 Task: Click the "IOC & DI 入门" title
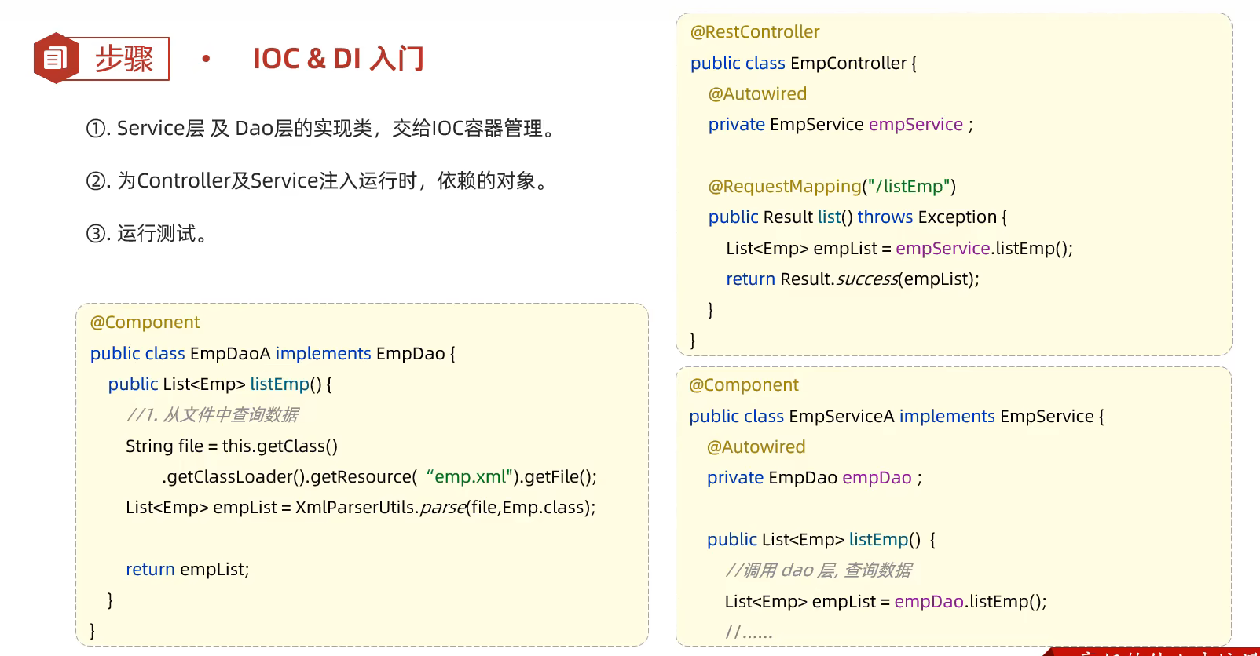point(338,59)
